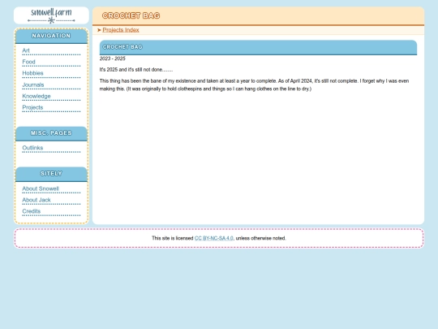Click the orange Crochet Bag page title
This screenshot has width=438, height=329.
(131, 15)
